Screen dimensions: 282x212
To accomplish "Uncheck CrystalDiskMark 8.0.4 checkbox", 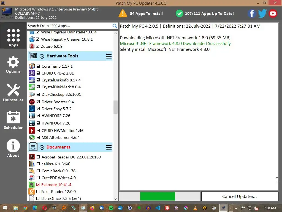I will pyautogui.click(x=38, y=87).
